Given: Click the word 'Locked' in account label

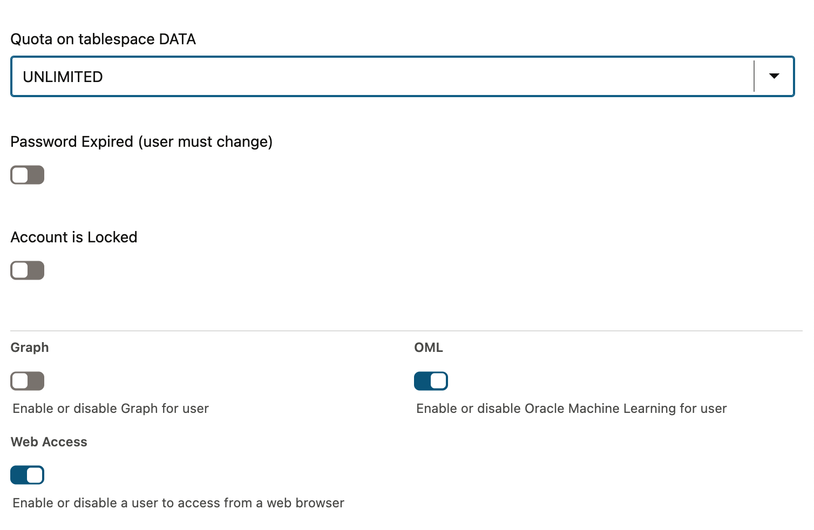Looking at the screenshot, I should coord(112,237).
